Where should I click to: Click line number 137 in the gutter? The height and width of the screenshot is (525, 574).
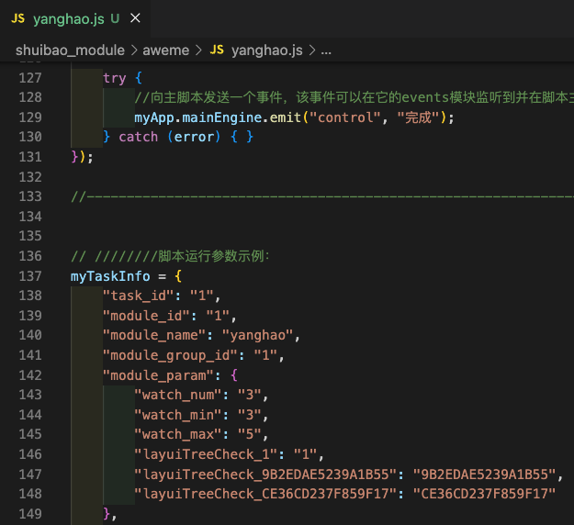pos(31,276)
